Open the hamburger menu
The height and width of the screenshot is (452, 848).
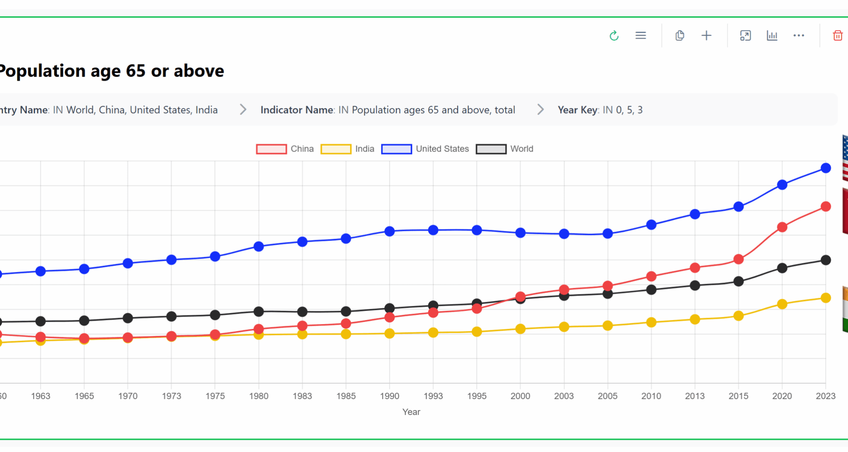(x=640, y=35)
